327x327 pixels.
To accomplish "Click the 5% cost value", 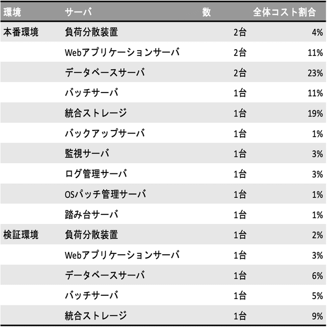I will click(x=318, y=296).
